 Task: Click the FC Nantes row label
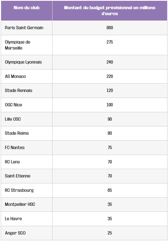tap(15, 148)
